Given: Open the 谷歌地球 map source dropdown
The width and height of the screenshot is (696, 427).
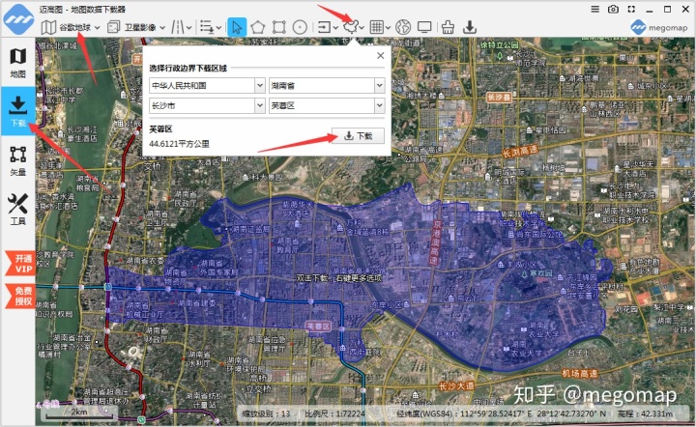Looking at the screenshot, I should [x=71, y=27].
